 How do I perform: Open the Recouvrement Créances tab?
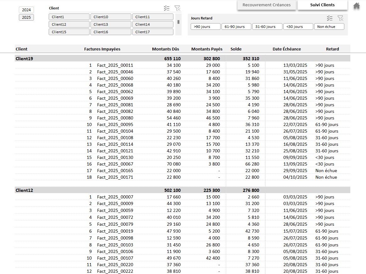click(266, 5)
